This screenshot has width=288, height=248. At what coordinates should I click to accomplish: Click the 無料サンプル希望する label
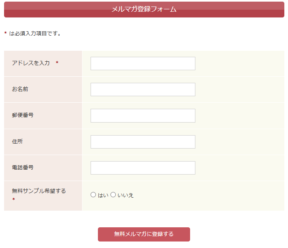click(39, 191)
